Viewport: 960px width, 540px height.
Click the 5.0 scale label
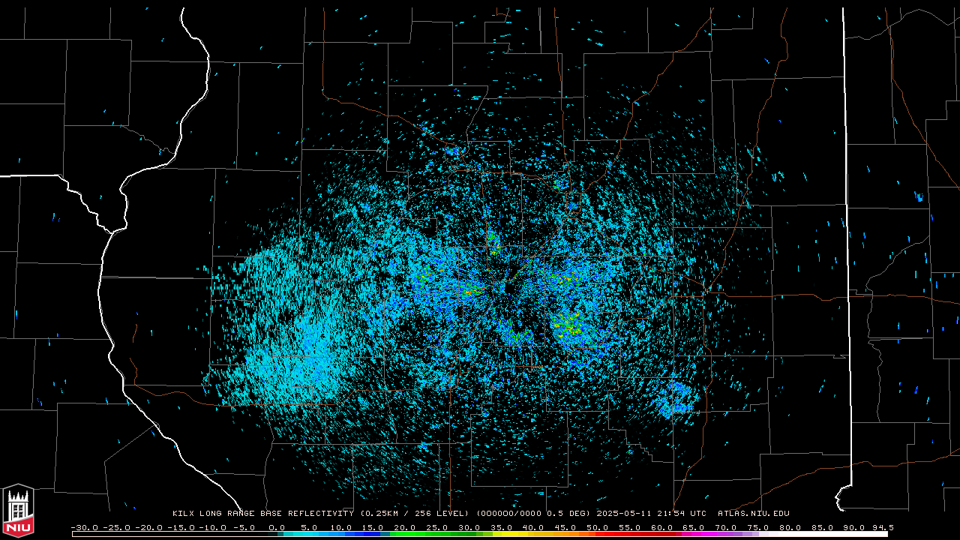[308, 527]
